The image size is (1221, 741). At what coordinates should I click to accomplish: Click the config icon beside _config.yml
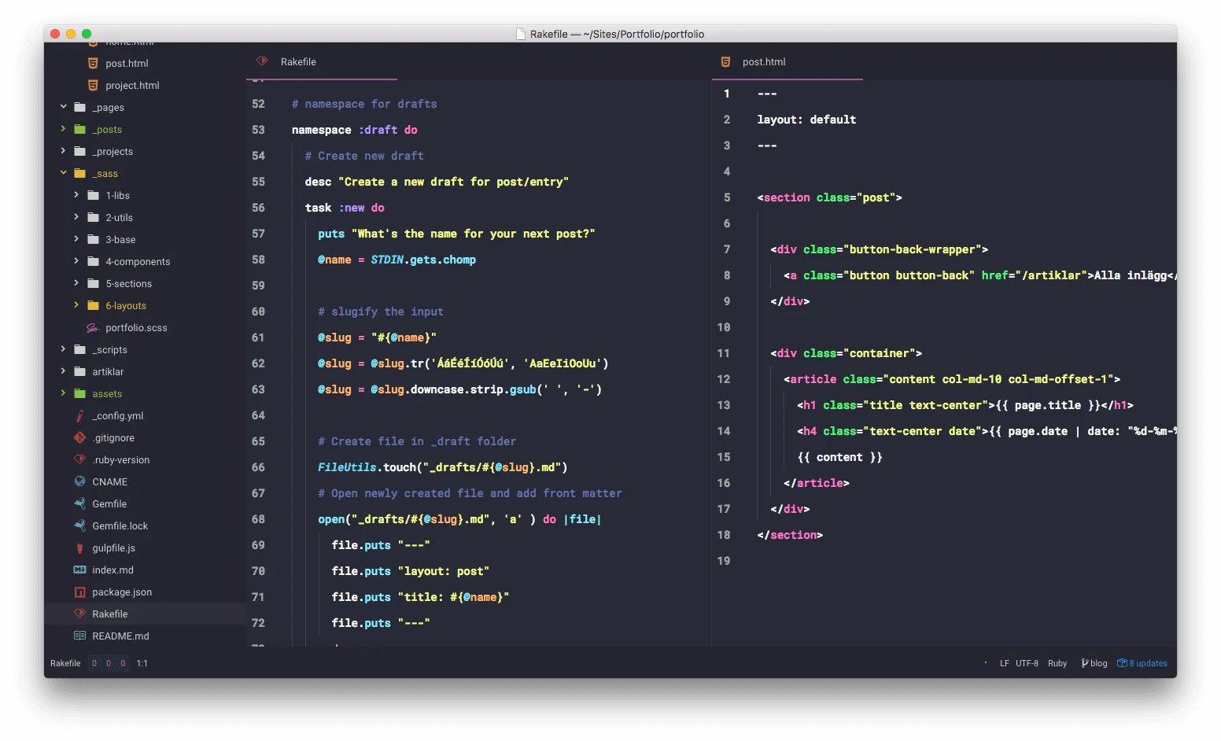click(x=79, y=415)
